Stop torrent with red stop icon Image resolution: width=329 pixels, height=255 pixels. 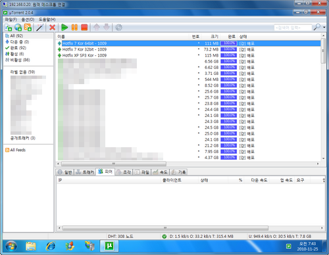(x=84, y=28)
